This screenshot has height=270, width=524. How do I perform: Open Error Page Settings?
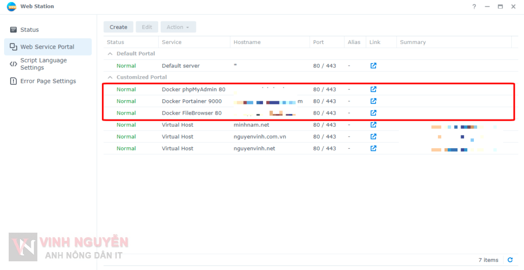coord(48,81)
